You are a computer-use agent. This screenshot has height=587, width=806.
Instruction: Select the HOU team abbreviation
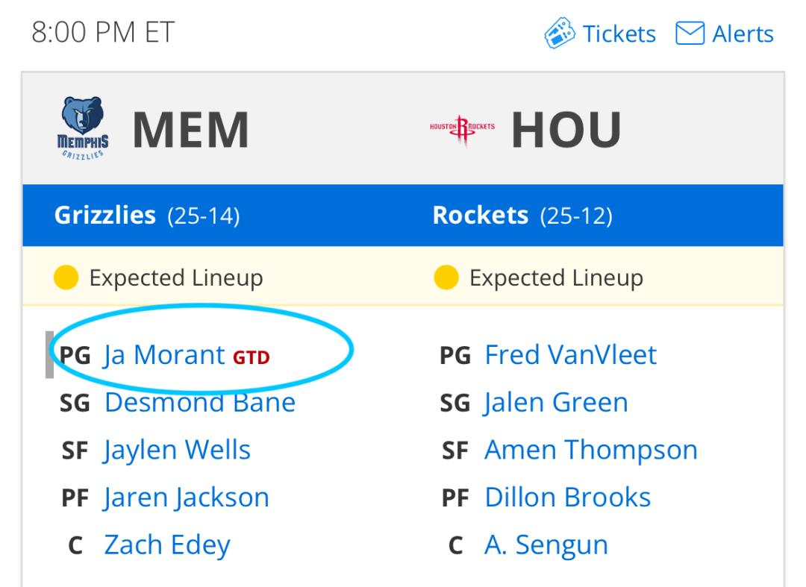566,130
